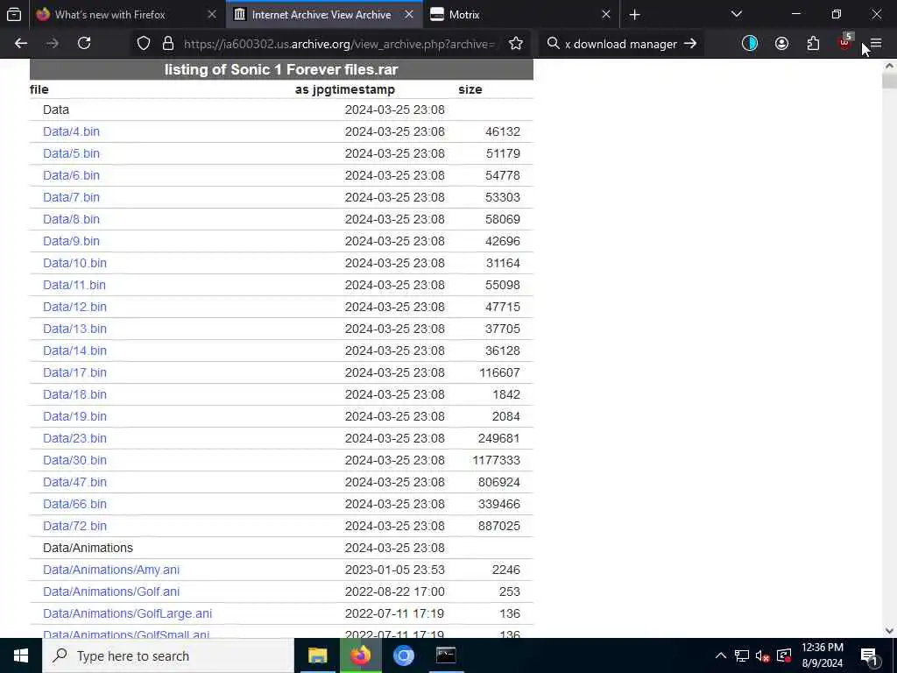Open the notification center icon
Image resolution: width=897 pixels, height=673 pixels.
point(870,656)
